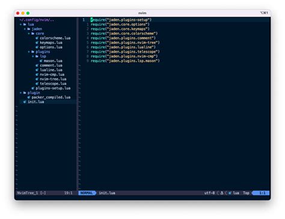Click the Lua icon beside options.lua
Viewport: 285px width, 219px height.
click(37, 47)
